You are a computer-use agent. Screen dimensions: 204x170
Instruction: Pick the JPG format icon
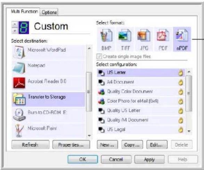[x=144, y=35]
